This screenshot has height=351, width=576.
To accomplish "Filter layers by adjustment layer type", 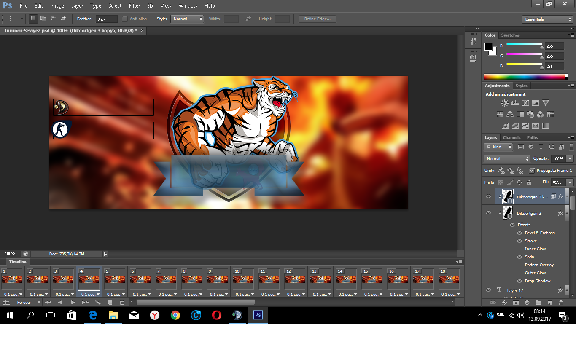I will [531, 147].
